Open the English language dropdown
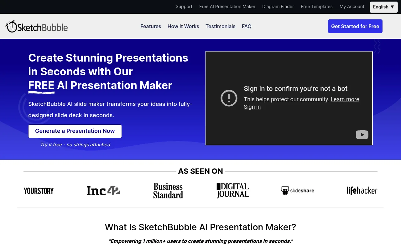 point(384,7)
